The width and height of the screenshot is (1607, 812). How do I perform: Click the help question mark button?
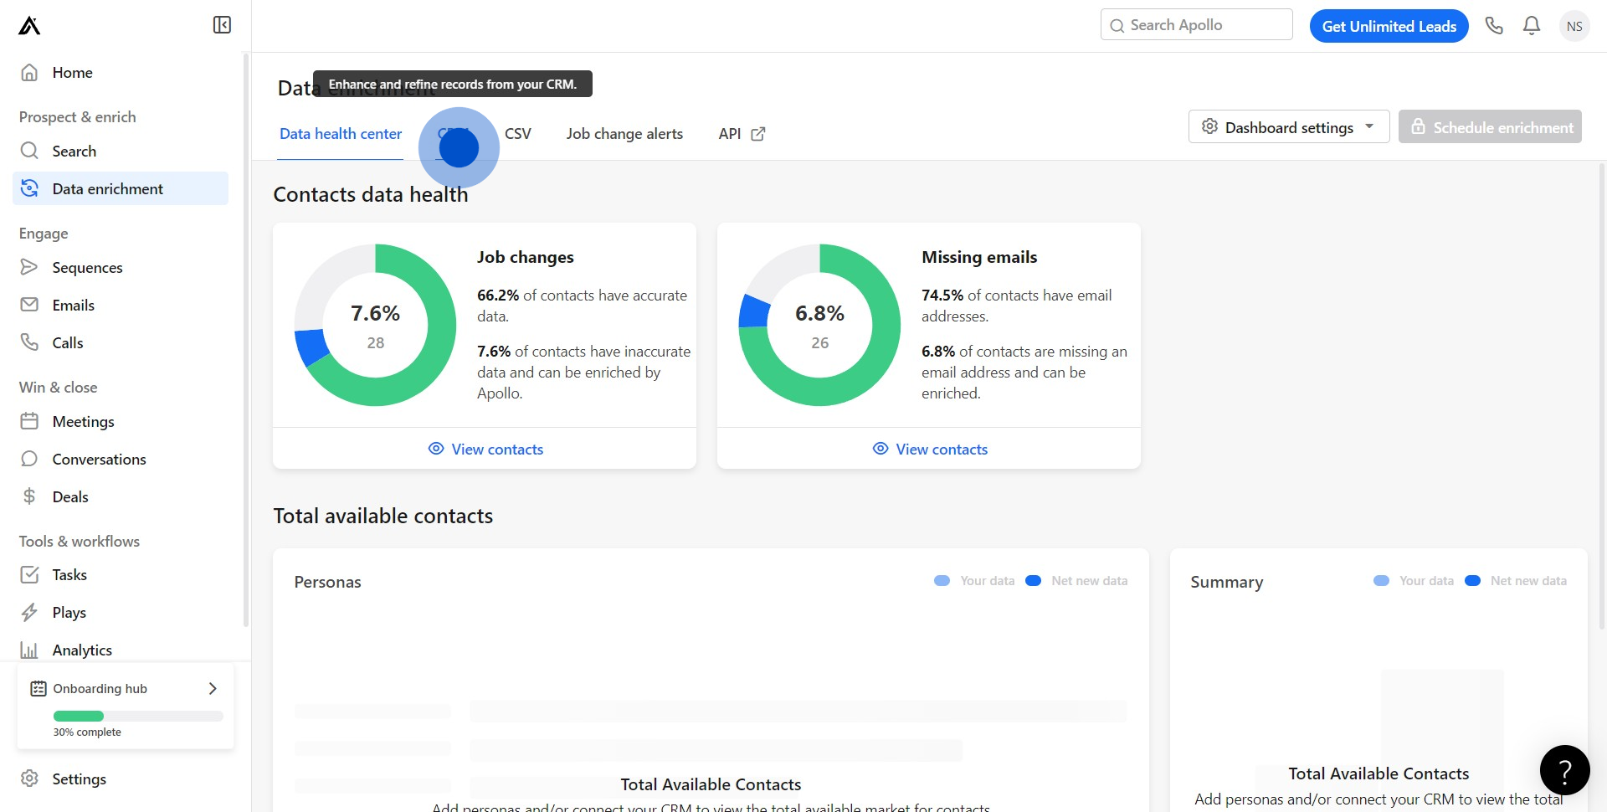click(1564, 770)
